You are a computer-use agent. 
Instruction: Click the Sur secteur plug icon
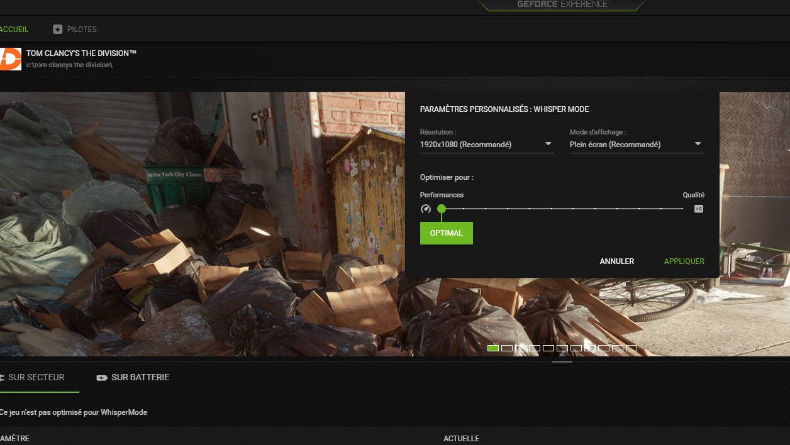[2, 378]
